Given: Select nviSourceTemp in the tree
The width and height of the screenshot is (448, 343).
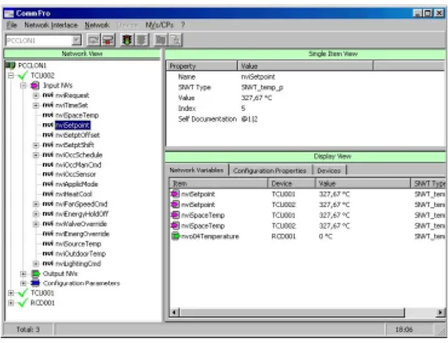Looking at the screenshot, I should pos(78,244).
